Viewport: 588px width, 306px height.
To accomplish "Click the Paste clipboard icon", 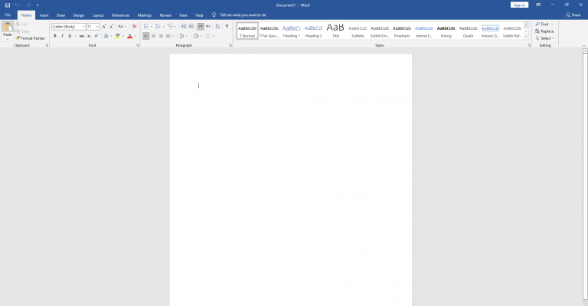I will pos(8,28).
